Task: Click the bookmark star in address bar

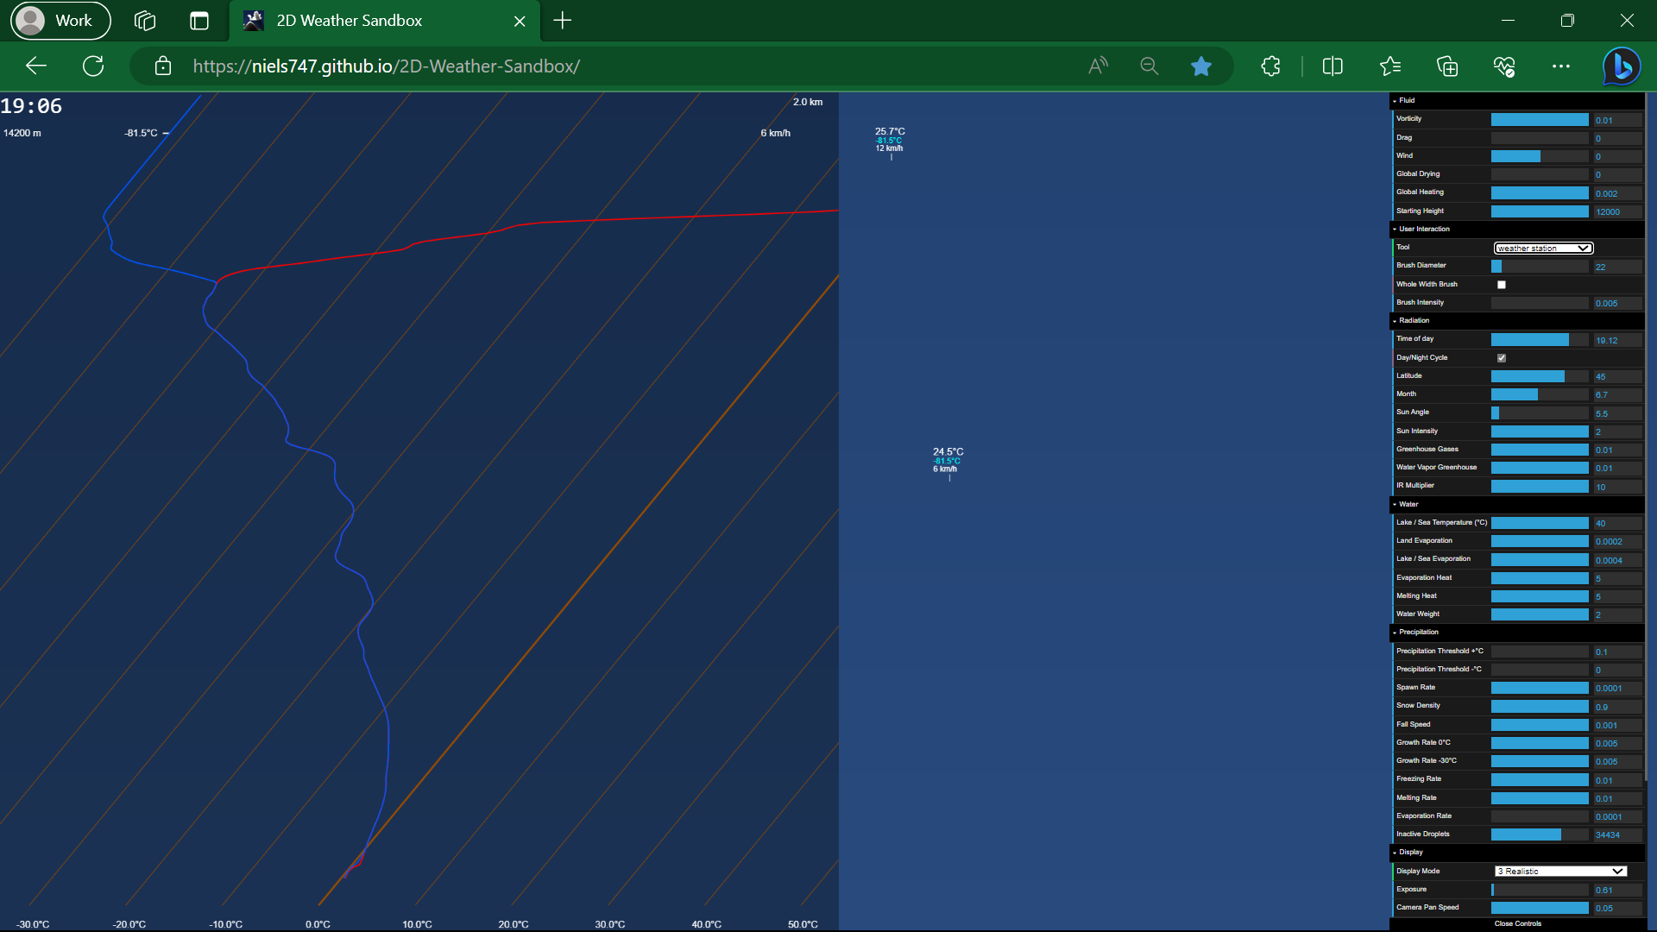Action: 1201,66
